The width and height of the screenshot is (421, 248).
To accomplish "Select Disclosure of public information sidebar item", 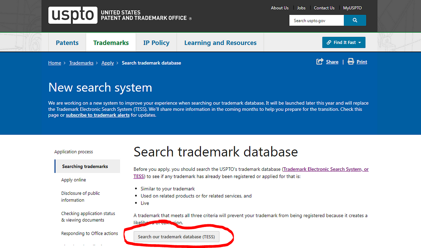I will 81,196.
